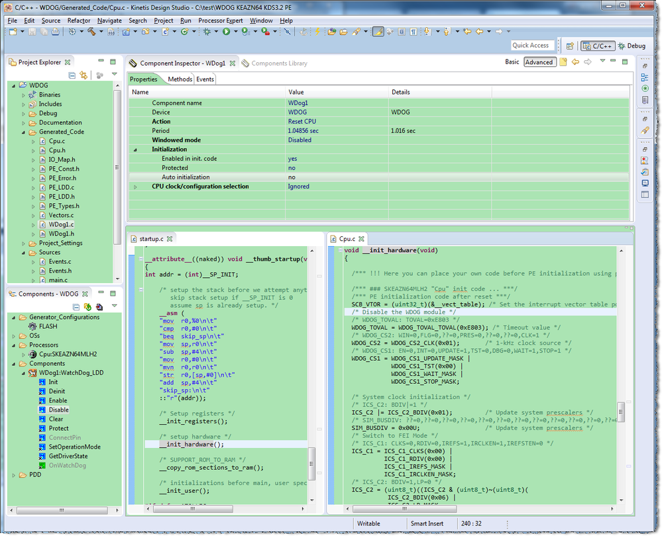Toggle the Enable method generation icon
The width and height of the screenshot is (662, 536).
tap(42, 400)
